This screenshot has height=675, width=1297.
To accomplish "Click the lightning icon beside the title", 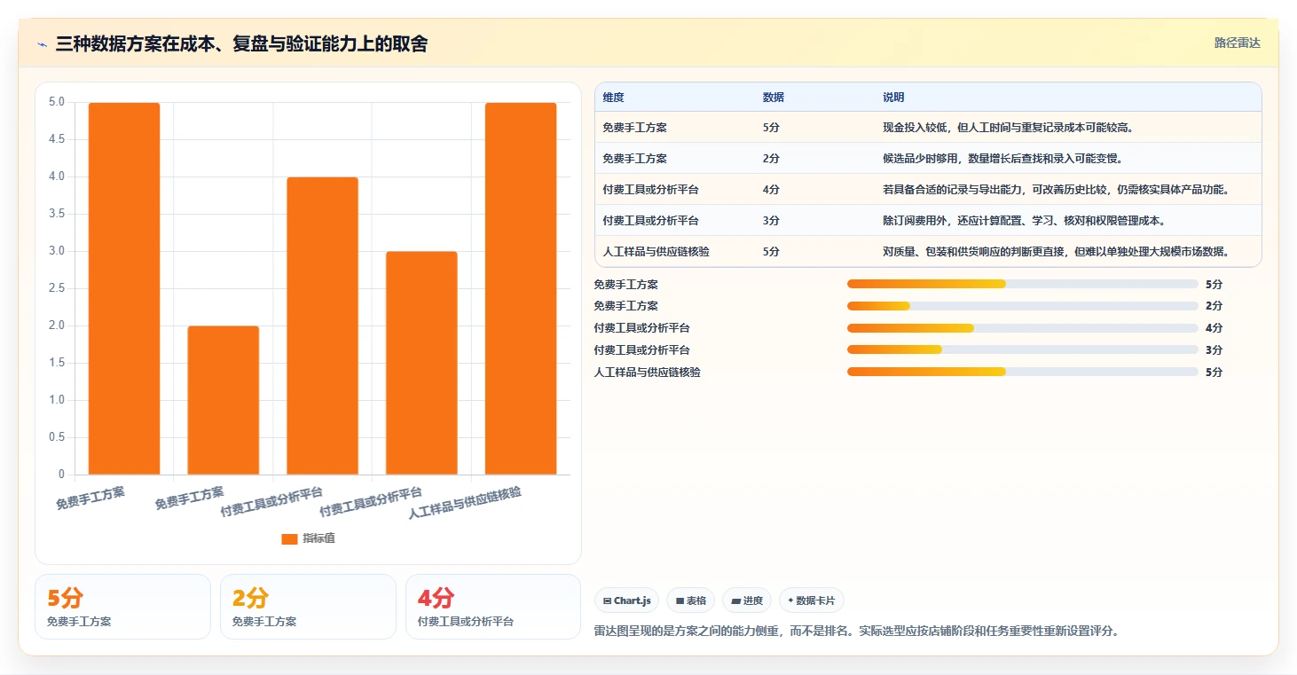I will 43,44.
